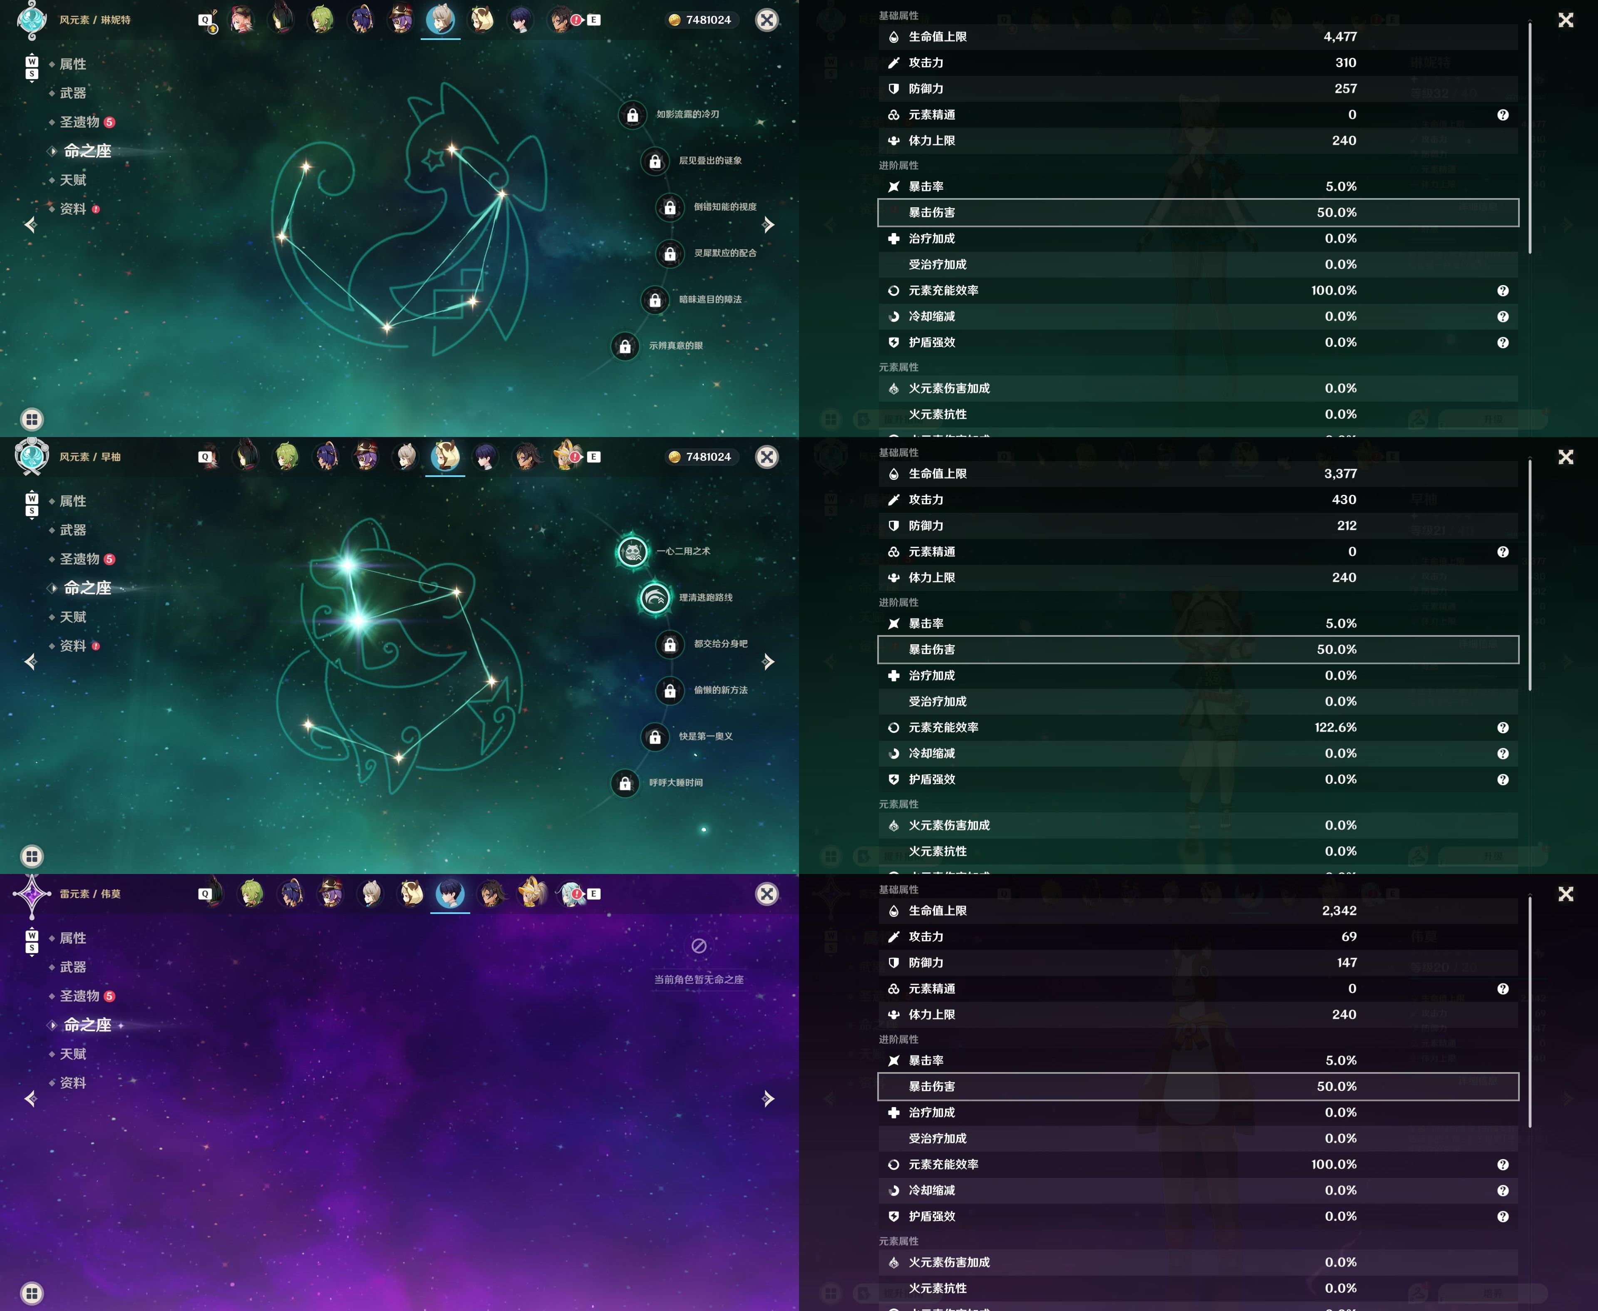The image size is (1598, 1311).
Task: Click the 生命值上限 2,342 row
Action: [x=1198, y=911]
